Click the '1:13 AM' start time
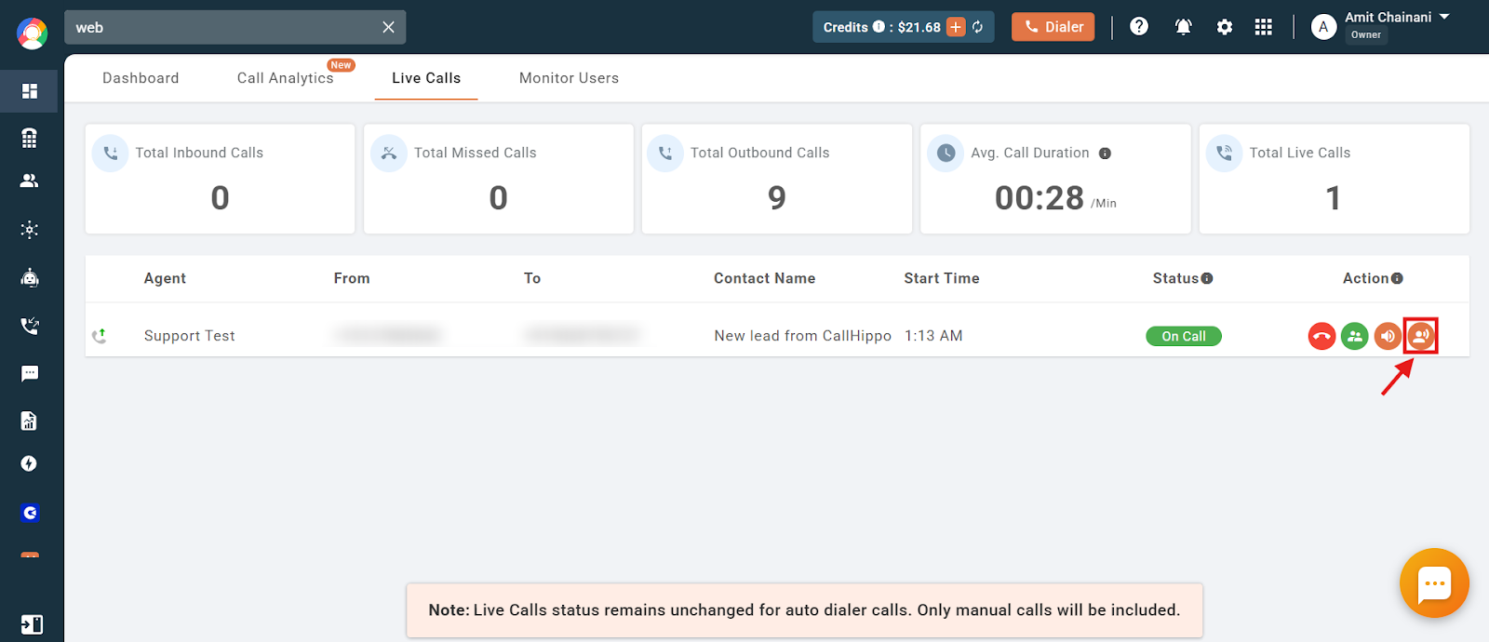Viewport: 1489px width, 642px height. point(933,336)
